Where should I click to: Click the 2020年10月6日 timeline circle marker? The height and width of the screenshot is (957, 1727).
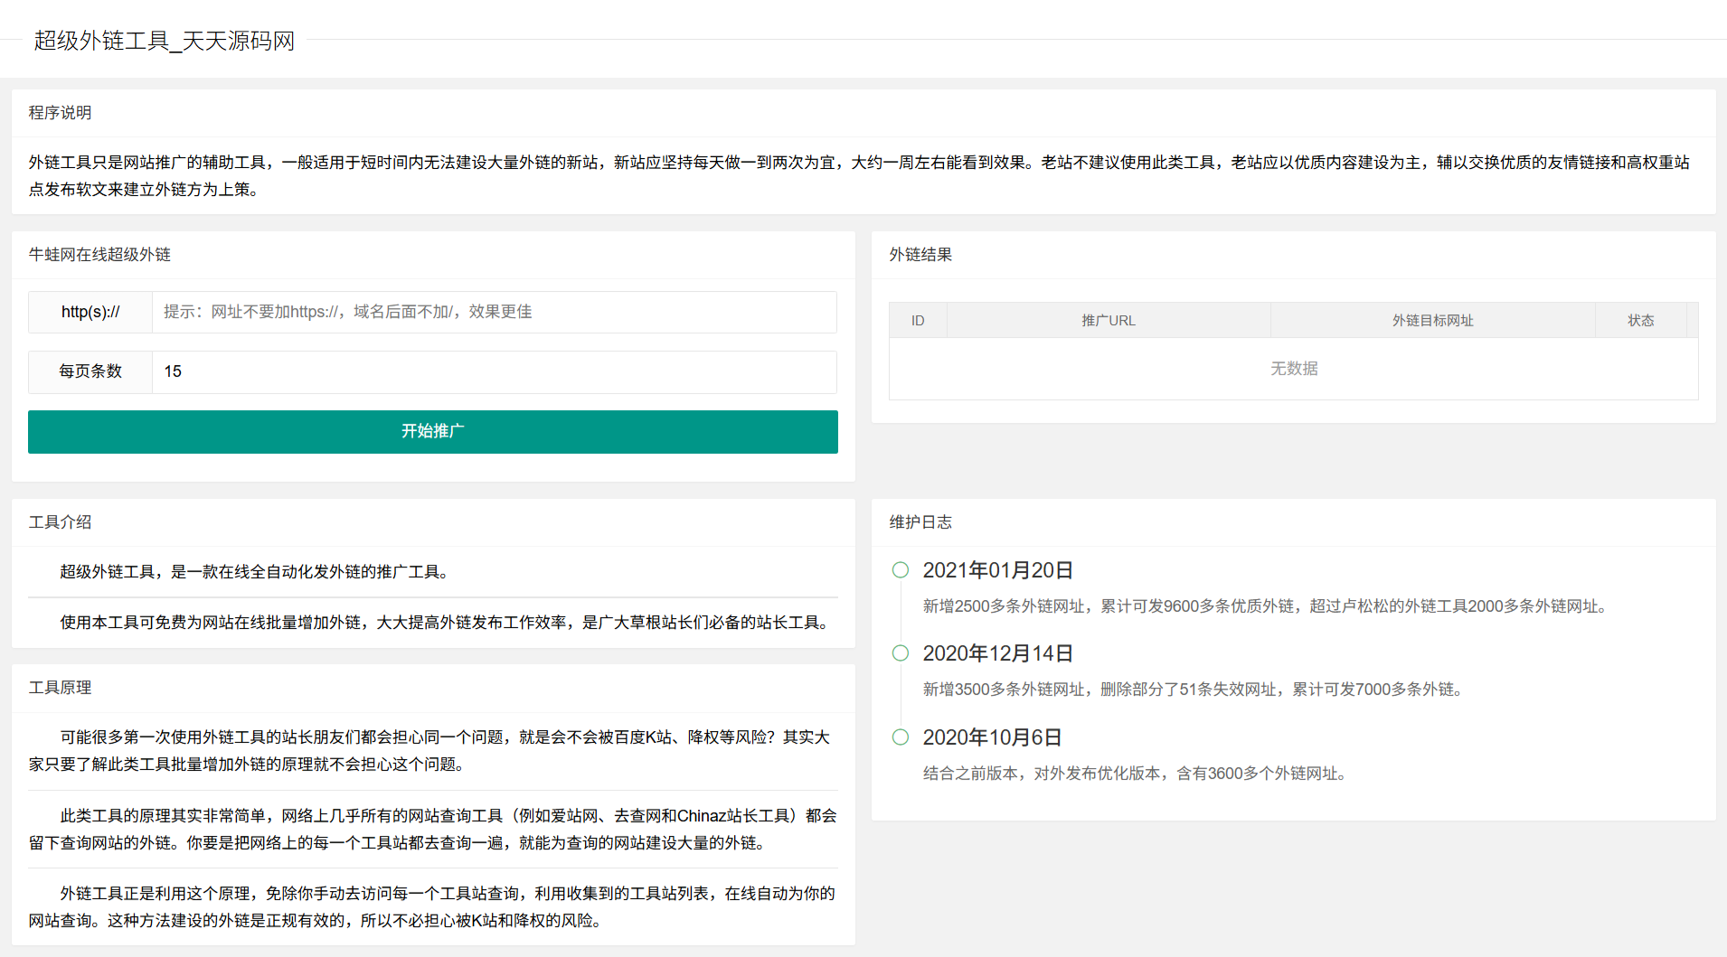click(x=900, y=737)
